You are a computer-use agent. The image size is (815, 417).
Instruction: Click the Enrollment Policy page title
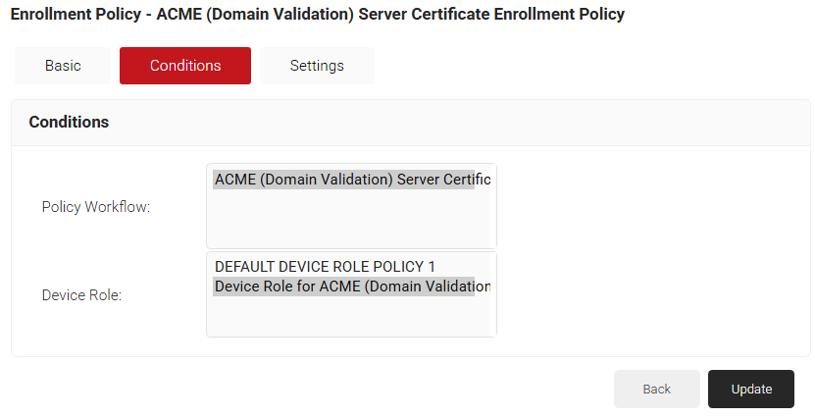tap(318, 14)
